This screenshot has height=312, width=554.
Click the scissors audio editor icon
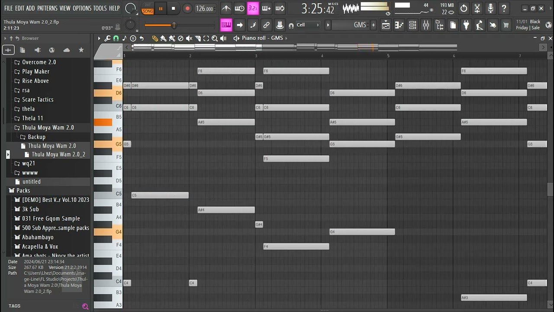(477, 8)
